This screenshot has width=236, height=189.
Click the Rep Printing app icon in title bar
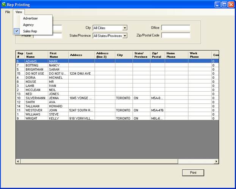4,5
